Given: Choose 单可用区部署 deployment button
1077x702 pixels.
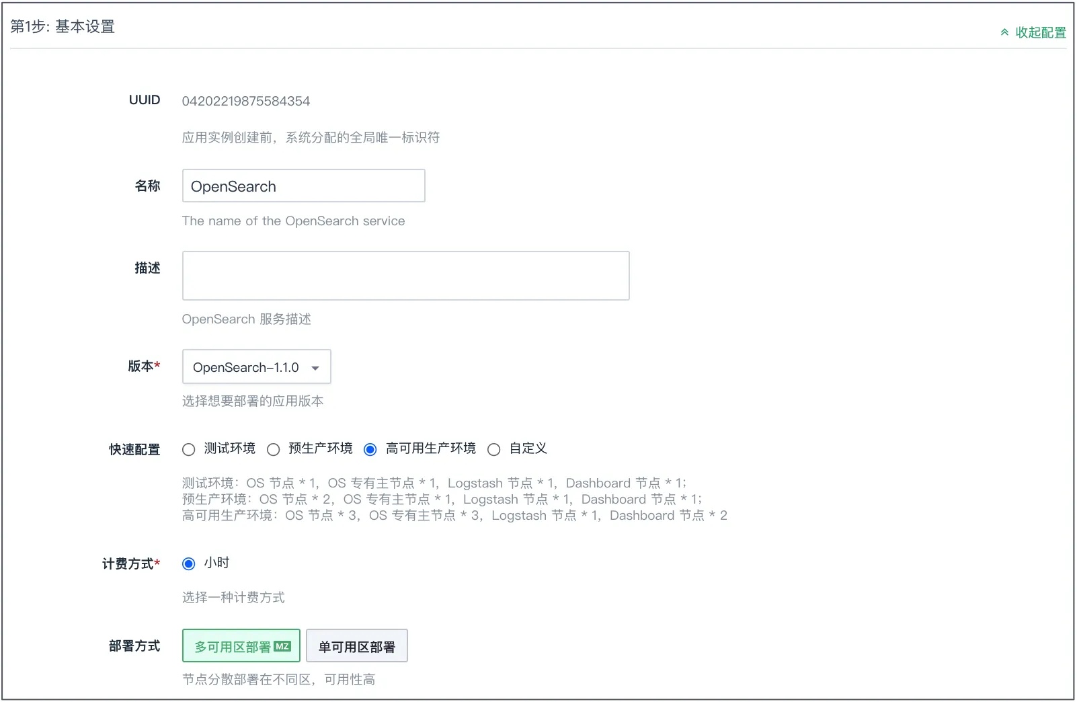Looking at the screenshot, I should click(x=357, y=646).
